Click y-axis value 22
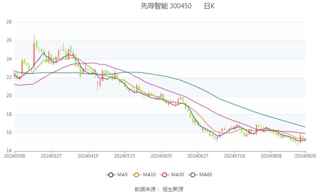The image size is (318, 193). click(x=9, y=77)
